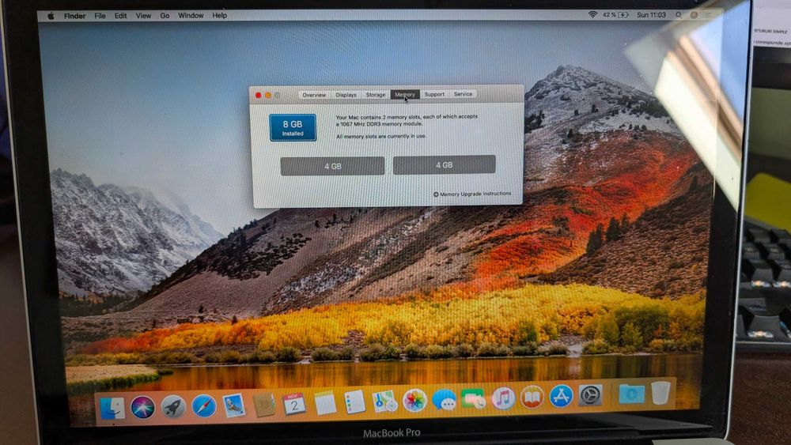Open Spotlight search magnifier icon
This screenshot has height=445, width=791.
679,15
